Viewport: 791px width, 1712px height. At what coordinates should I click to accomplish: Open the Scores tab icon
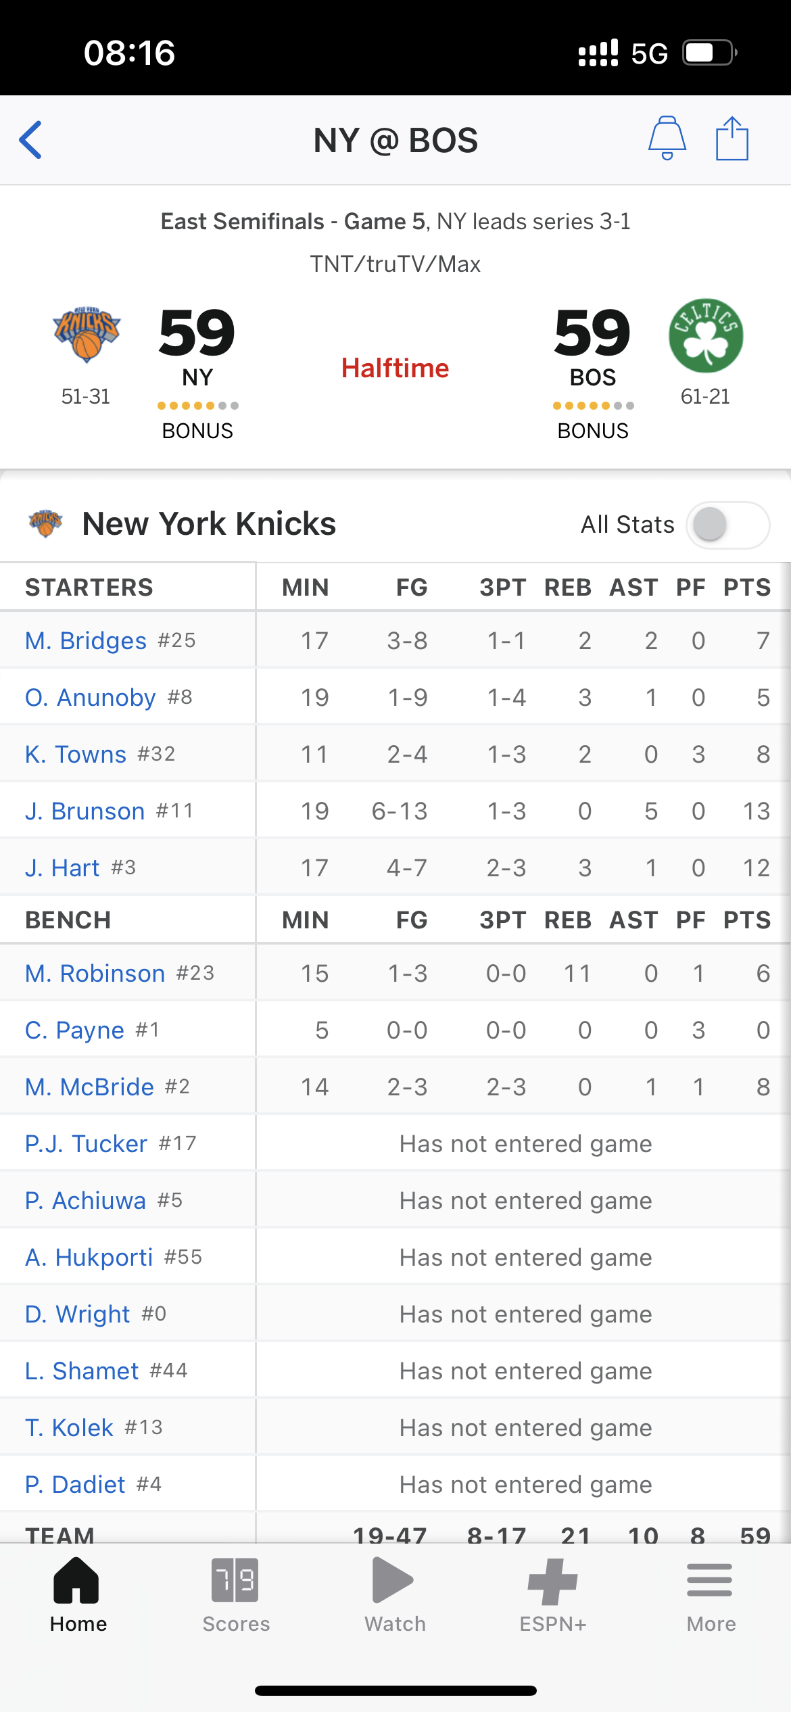tap(235, 1580)
